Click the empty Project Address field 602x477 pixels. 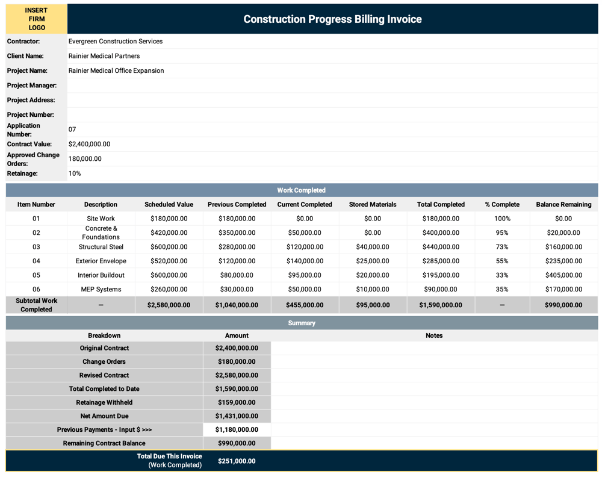click(x=332, y=100)
